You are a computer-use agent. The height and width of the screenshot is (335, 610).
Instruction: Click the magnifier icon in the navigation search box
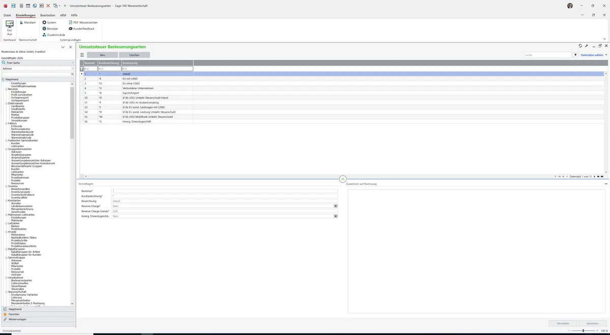[73, 74]
